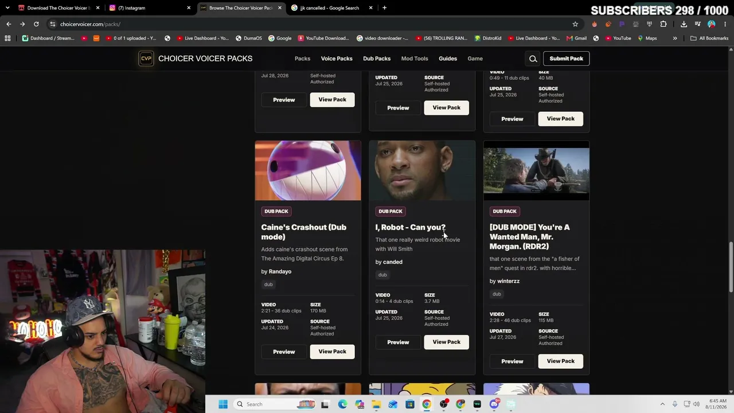Open the Dub Packs nav item

[377, 59]
